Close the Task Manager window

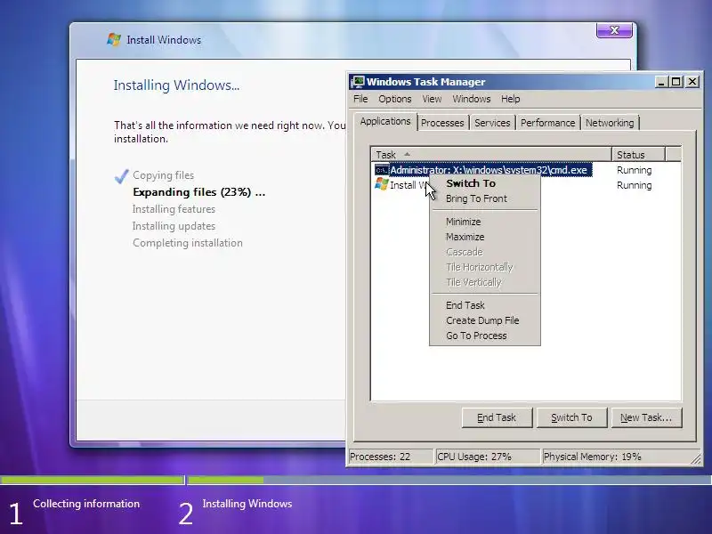[x=692, y=82]
